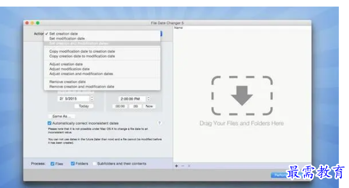
Task: Toggle 'Automatically correct inconsistent dates' checkbox
Action: coord(49,123)
